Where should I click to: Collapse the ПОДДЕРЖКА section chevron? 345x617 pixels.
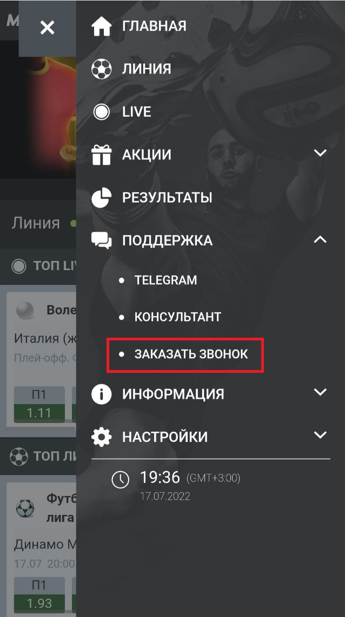(x=321, y=239)
